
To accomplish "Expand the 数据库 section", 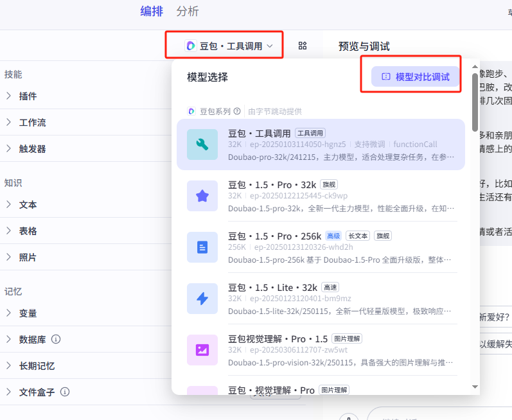I will coord(9,339).
